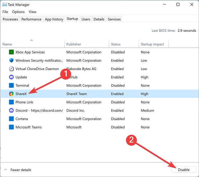
Task: Click the ShareX colorful logo icon
Action: pos(11,94)
